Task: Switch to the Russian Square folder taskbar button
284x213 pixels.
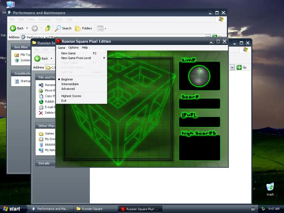Action: [95, 209]
